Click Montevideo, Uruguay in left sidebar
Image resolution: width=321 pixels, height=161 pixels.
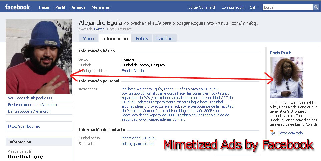tap(25, 157)
